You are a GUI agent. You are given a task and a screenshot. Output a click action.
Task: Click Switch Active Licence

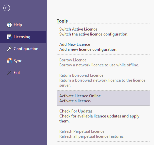click(x=103, y=32)
